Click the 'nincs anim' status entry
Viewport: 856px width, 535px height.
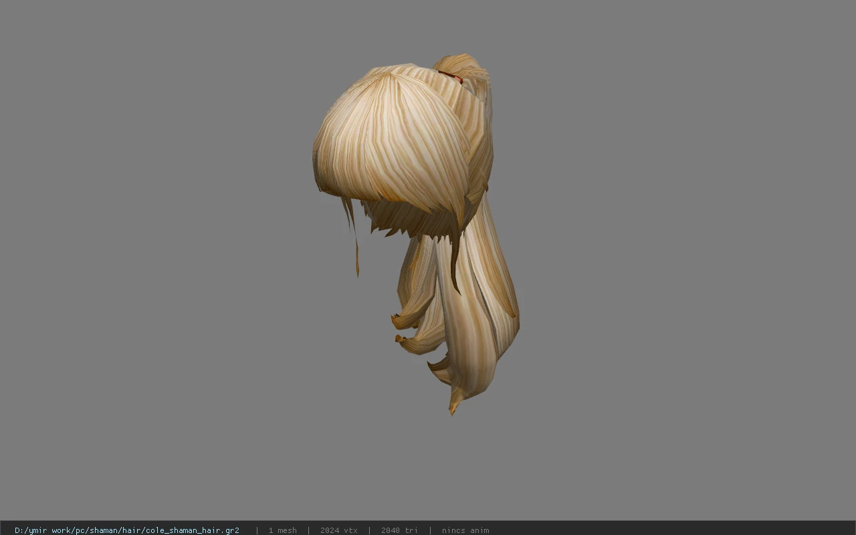[x=465, y=530]
